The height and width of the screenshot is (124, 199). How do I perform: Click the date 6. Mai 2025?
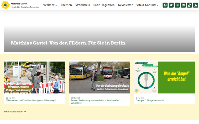(x=140, y=98)
